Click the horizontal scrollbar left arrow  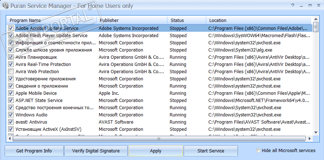[x=10, y=139]
